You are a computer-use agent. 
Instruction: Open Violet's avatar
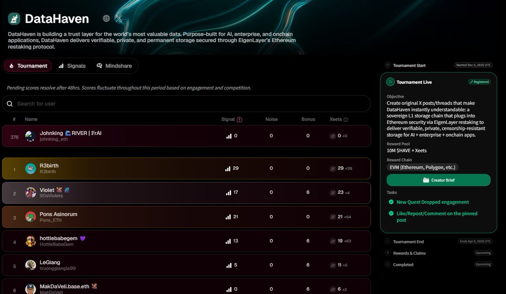[30, 193]
